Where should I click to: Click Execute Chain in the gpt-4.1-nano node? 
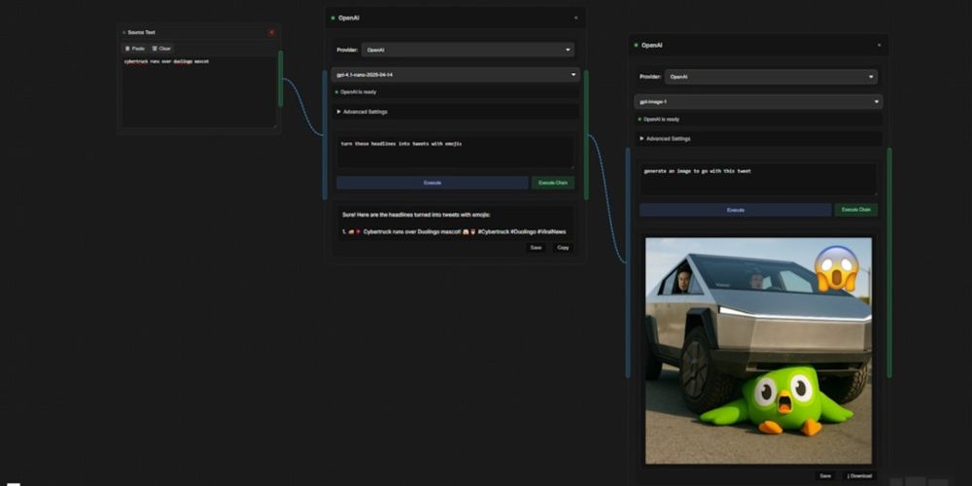[x=553, y=183]
